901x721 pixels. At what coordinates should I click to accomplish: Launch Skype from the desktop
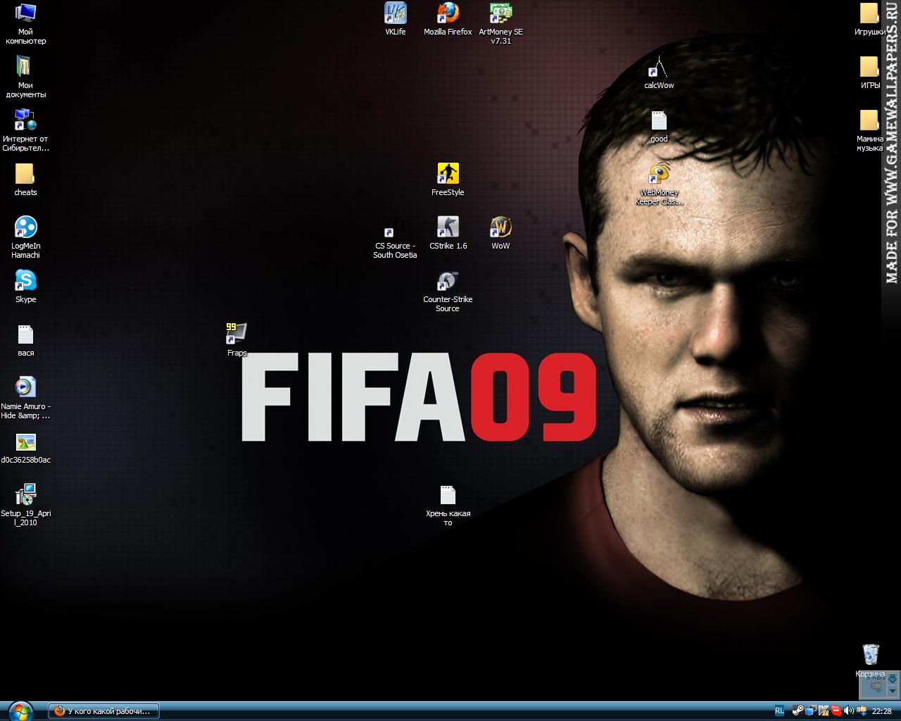point(25,281)
